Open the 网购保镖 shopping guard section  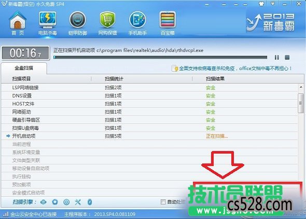(107, 23)
